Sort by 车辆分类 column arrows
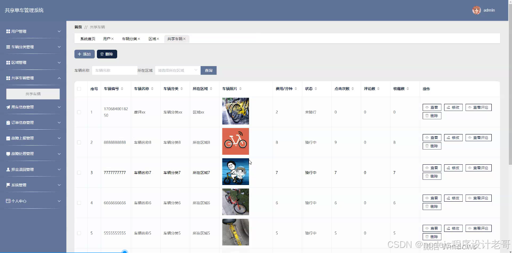Viewport: 512px width, 253px height. (182, 89)
